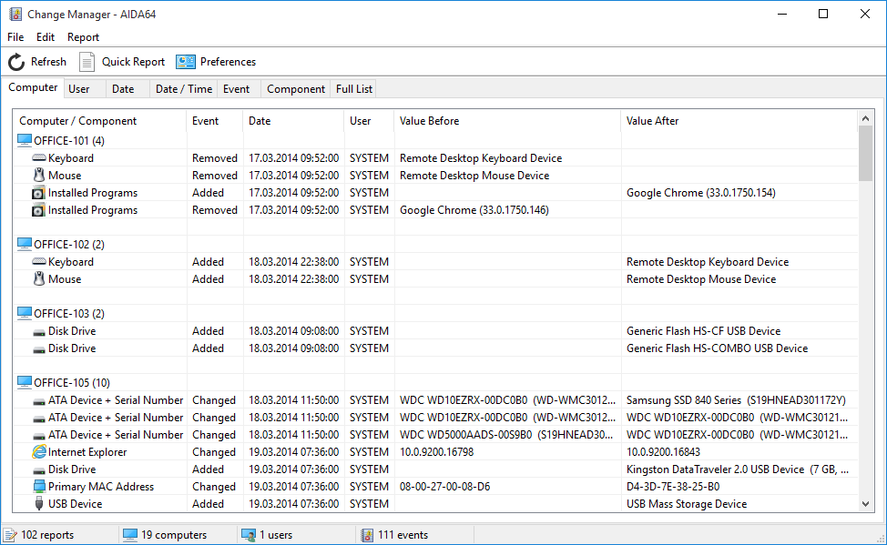
Task: Click '08-00-27-00-08-D6' MAC value
Action: (x=444, y=486)
